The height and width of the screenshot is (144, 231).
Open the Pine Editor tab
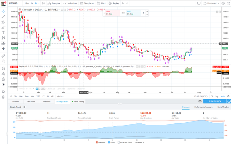(x=47, y=102)
